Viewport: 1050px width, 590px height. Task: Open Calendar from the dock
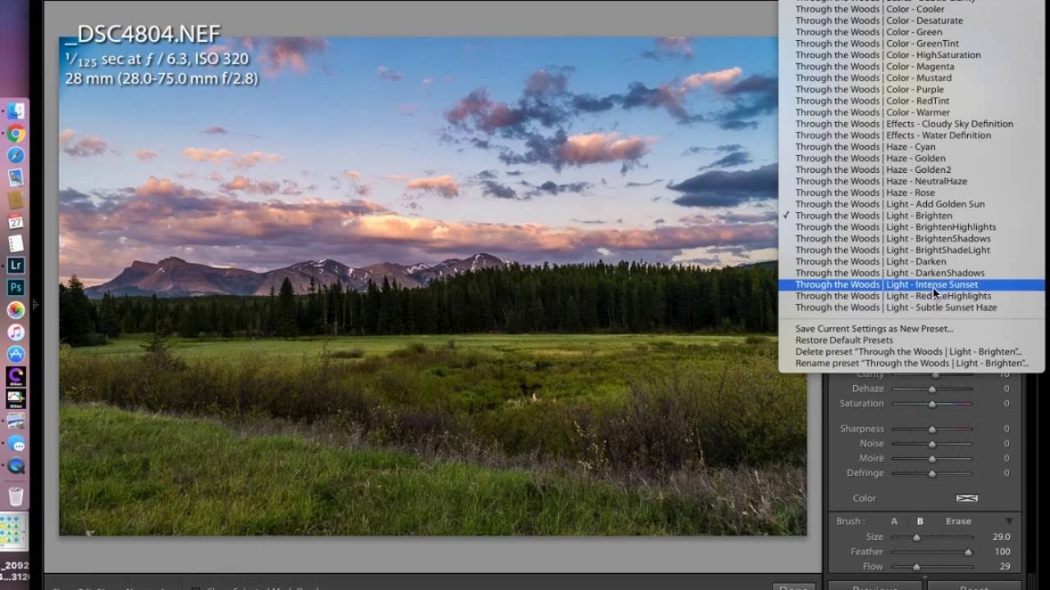(16, 222)
